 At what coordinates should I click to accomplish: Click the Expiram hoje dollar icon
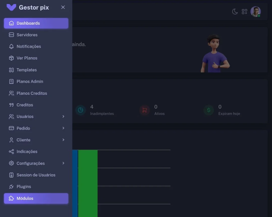pyautogui.click(x=209, y=110)
